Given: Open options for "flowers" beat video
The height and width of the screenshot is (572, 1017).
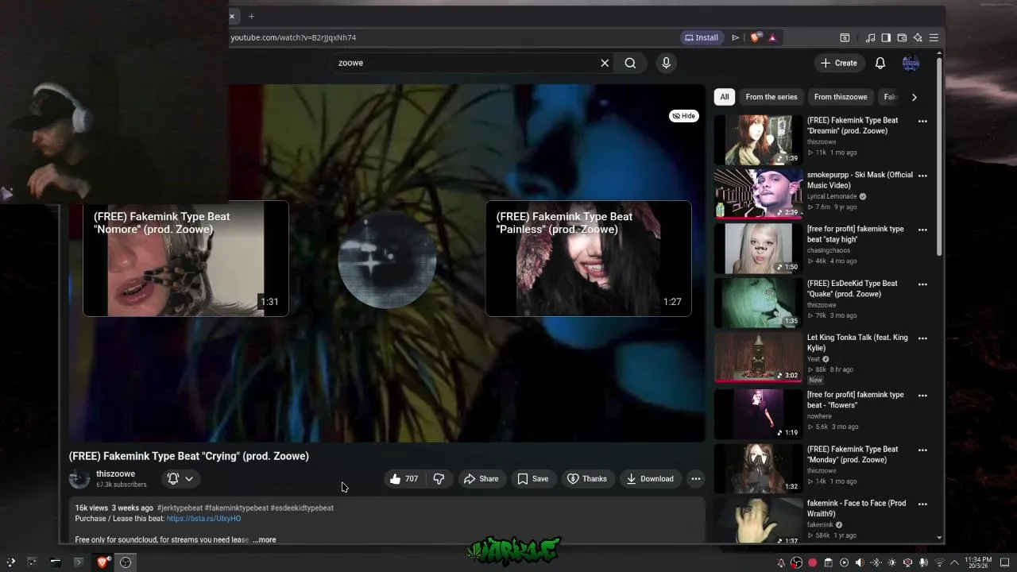Looking at the screenshot, I should [922, 396].
